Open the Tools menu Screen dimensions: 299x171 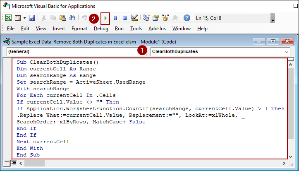136,29
